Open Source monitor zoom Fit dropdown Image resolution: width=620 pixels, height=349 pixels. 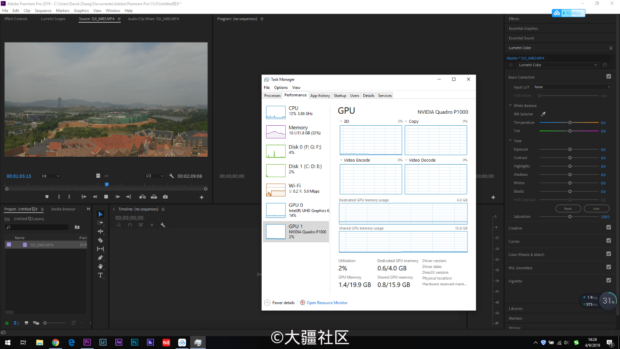(x=51, y=176)
